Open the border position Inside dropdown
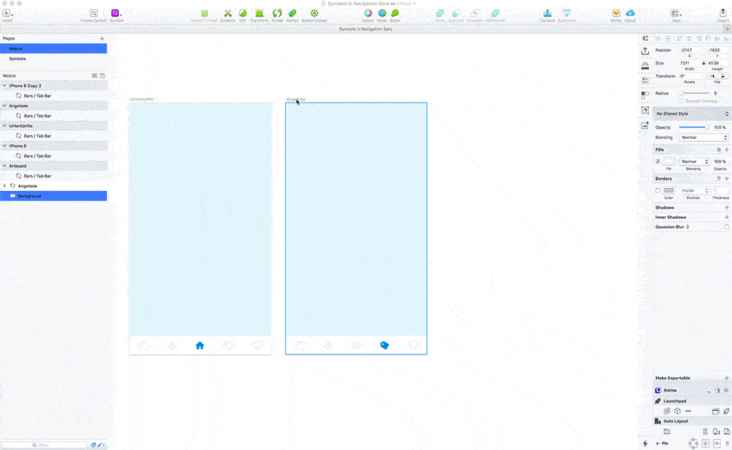 coord(693,190)
